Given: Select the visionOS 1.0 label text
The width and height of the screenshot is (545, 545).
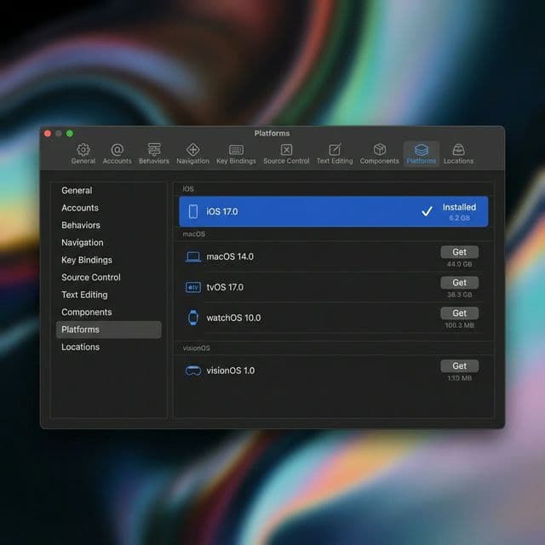Looking at the screenshot, I should [x=231, y=370].
